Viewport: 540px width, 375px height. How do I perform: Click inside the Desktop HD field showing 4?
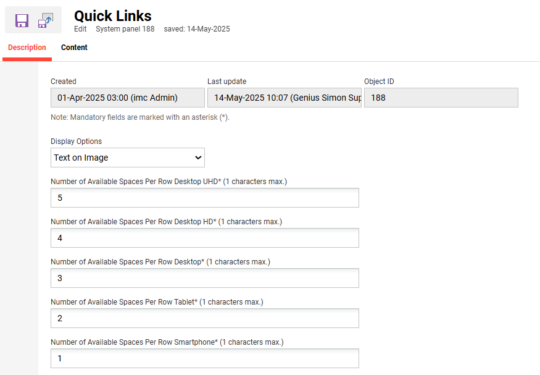tap(204, 238)
